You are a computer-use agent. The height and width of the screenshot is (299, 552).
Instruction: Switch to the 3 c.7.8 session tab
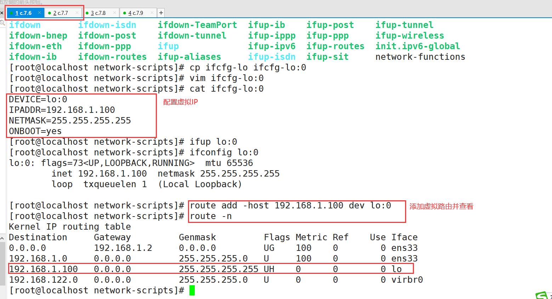coord(98,13)
